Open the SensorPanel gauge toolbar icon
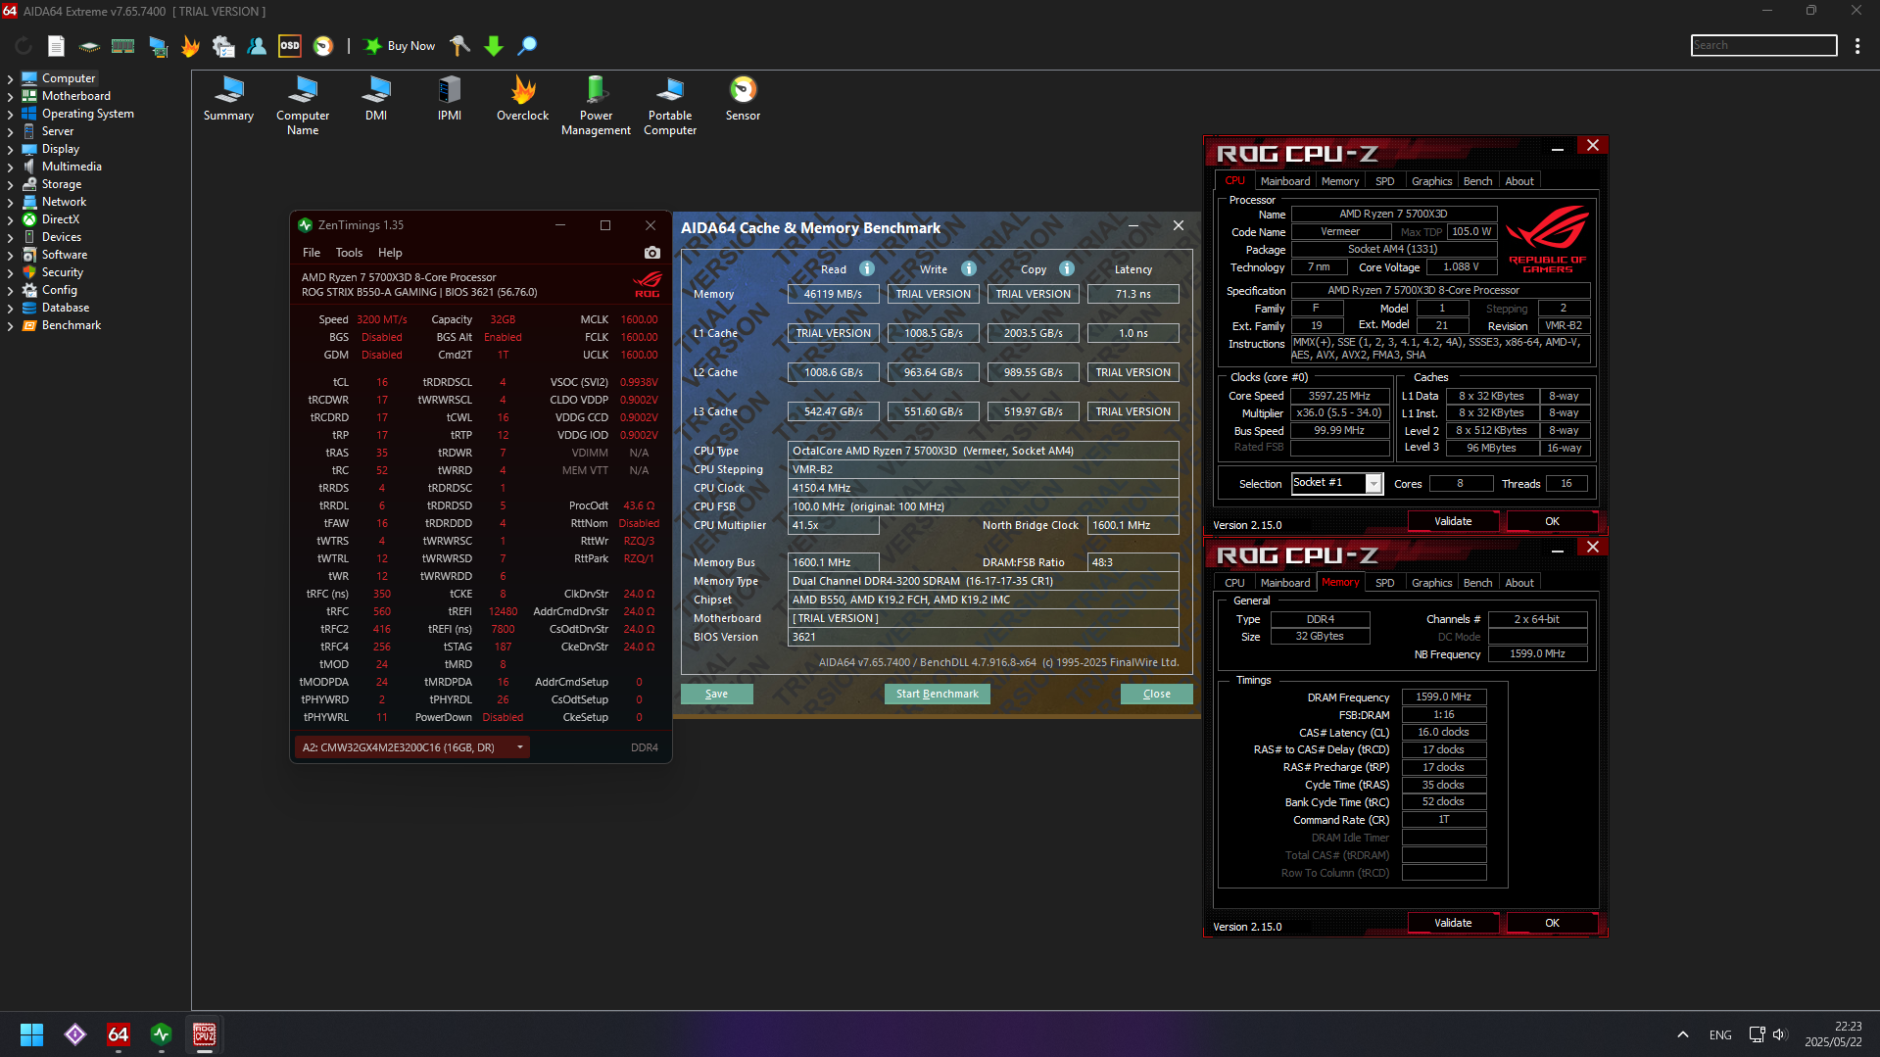Viewport: 1880px width, 1057px height. [x=323, y=46]
